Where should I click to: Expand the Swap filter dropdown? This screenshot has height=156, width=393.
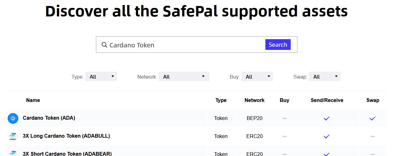(x=325, y=76)
